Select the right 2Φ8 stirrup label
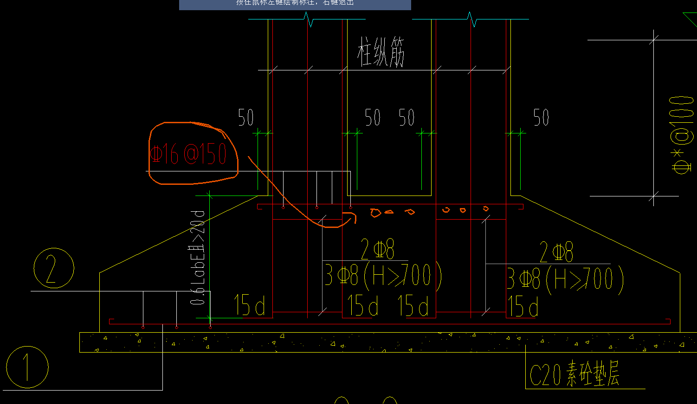 click(x=556, y=252)
